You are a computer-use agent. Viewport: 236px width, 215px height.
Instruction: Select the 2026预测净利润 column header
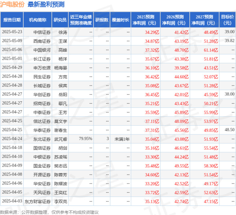pos(175,20)
